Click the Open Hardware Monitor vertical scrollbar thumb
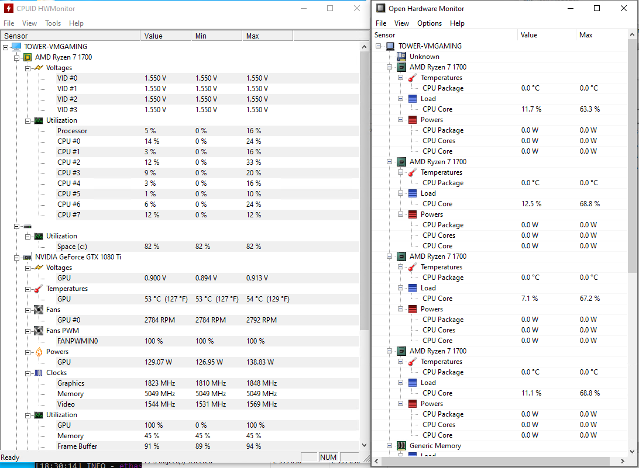This screenshot has height=468, width=639. point(632,156)
